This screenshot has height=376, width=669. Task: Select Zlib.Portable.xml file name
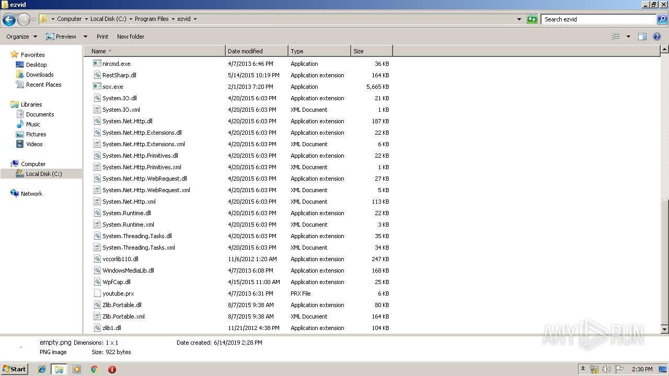pos(123,316)
